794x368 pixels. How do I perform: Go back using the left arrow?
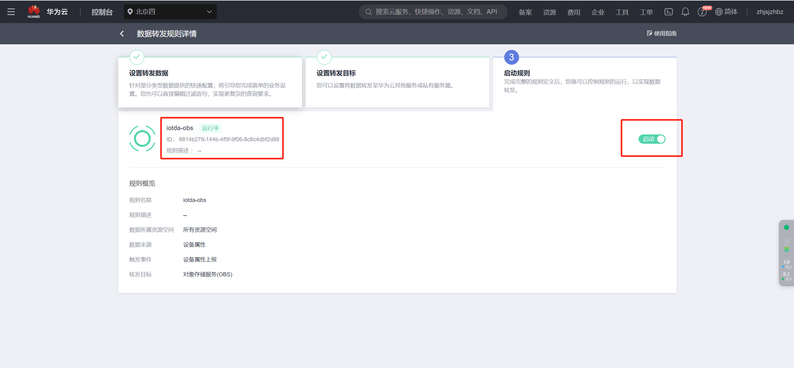(x=122, y=33)
